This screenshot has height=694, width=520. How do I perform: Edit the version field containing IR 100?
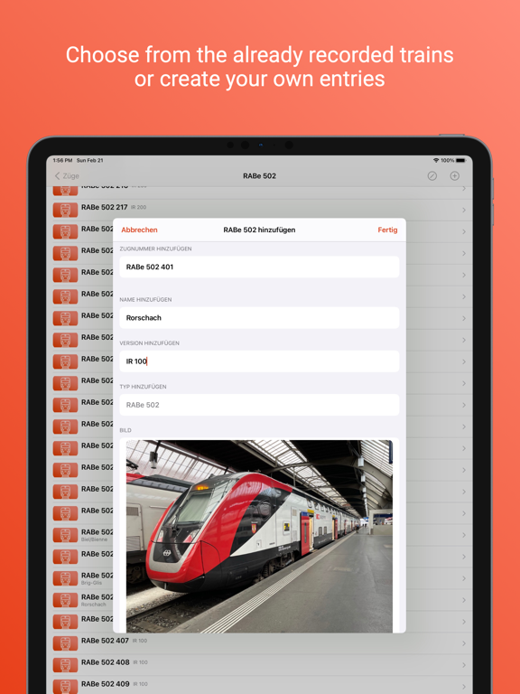click(x=259, y=361)
